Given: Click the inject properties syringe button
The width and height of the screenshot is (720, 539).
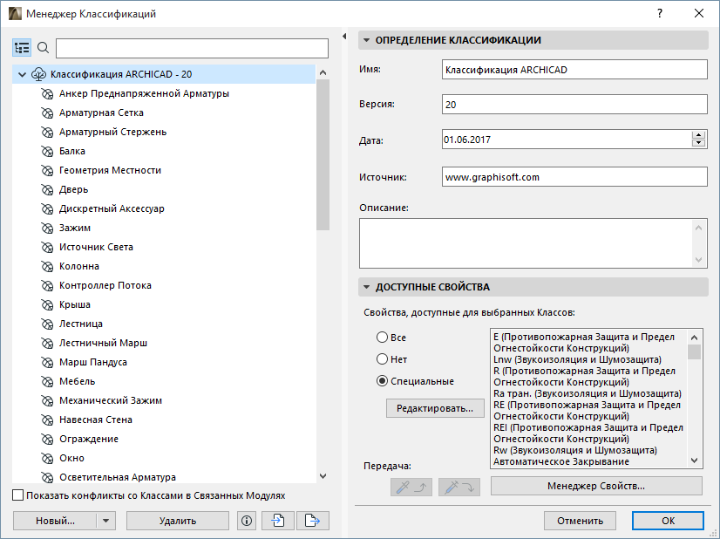Looking at the screenshot, I should pyautogui.click(x=459, y=487).
